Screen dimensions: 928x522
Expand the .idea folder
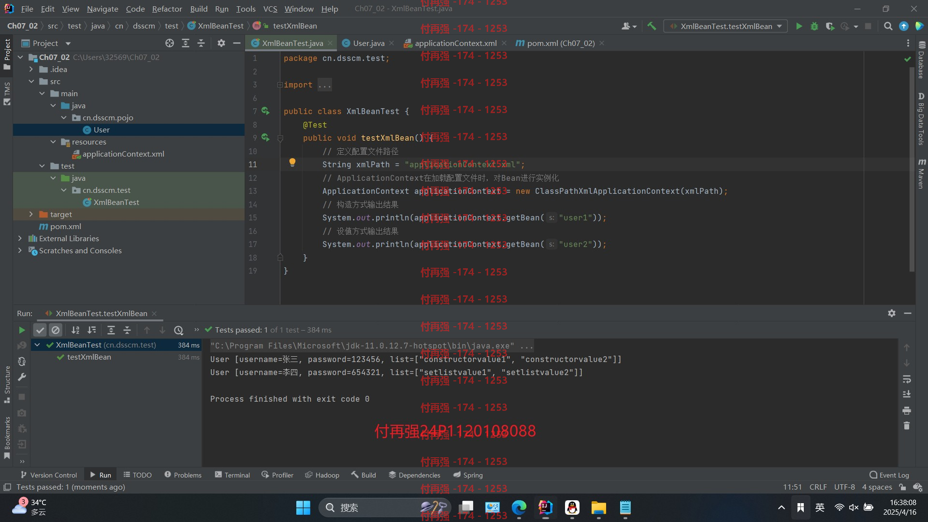click(x=31, y=69)
